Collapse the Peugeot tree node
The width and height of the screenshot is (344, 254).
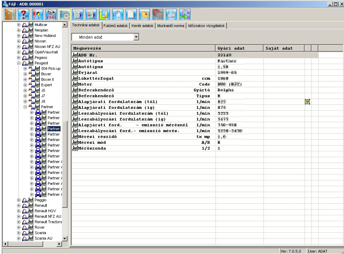click(x=19, y=63)
